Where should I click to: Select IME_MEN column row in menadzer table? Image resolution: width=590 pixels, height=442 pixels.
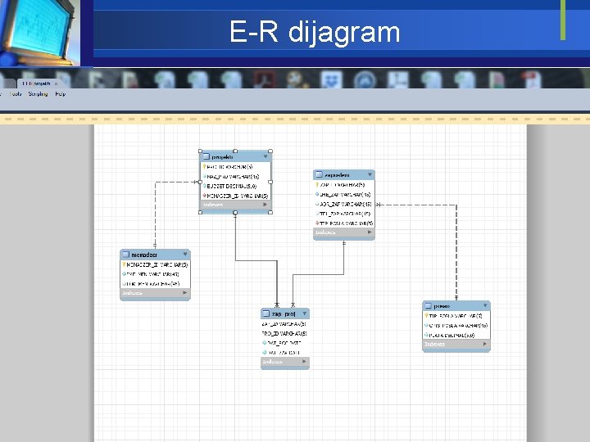(155, 274)
